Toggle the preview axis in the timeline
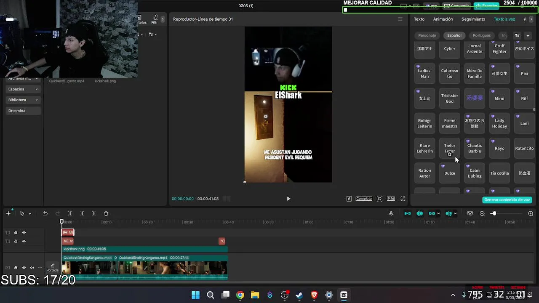The image size is (539, 303). pos(449,213)
